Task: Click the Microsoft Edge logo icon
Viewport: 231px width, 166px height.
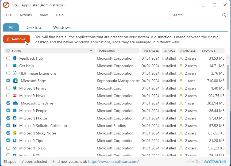Action: point(16,81)
